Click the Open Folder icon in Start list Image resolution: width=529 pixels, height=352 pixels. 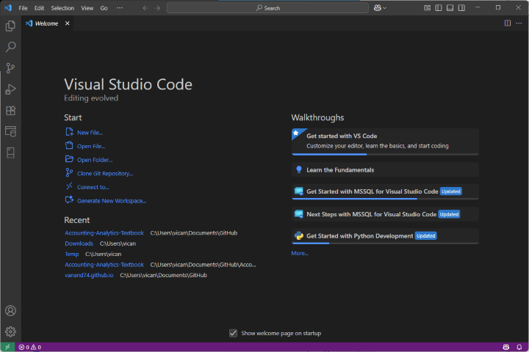[69, 159]
